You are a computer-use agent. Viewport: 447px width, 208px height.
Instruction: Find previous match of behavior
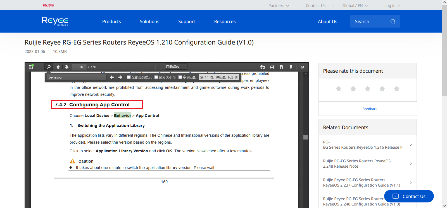point(112,77)
